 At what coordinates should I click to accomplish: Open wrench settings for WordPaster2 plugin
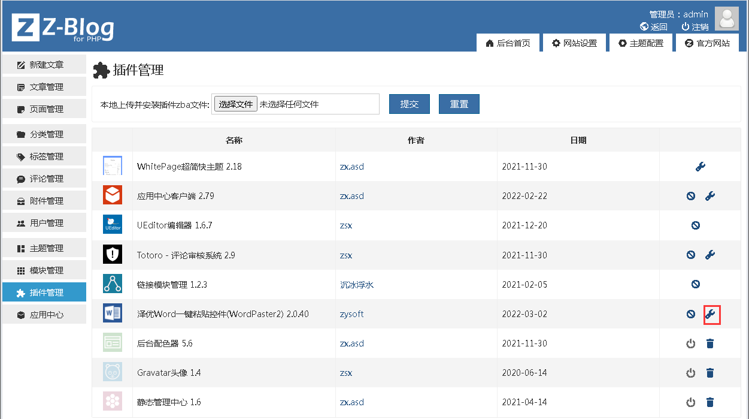coord(710,314)
